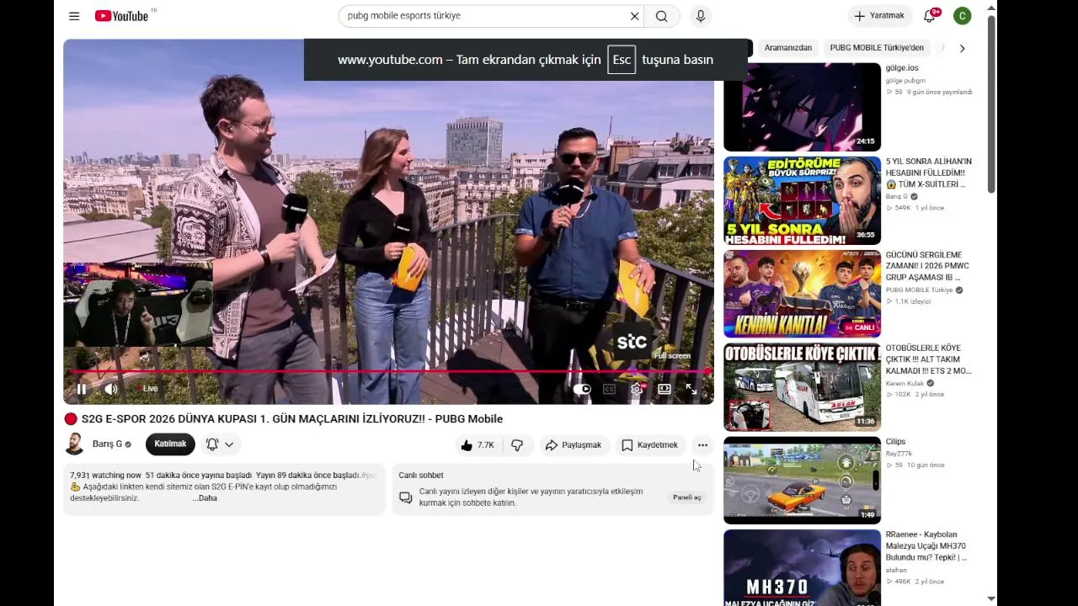Save the video with Kaydetmek
Viewport: 1078px width, 606px height.
[649, 445]
